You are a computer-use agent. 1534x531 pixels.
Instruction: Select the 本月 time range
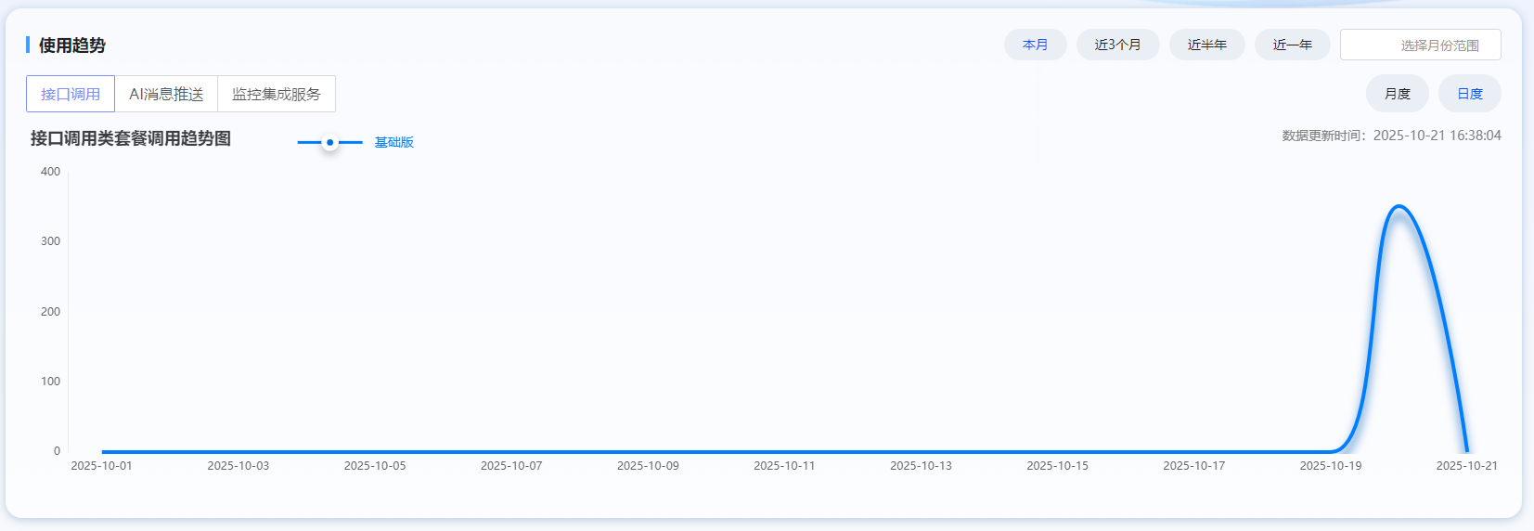pos(1035,45)
